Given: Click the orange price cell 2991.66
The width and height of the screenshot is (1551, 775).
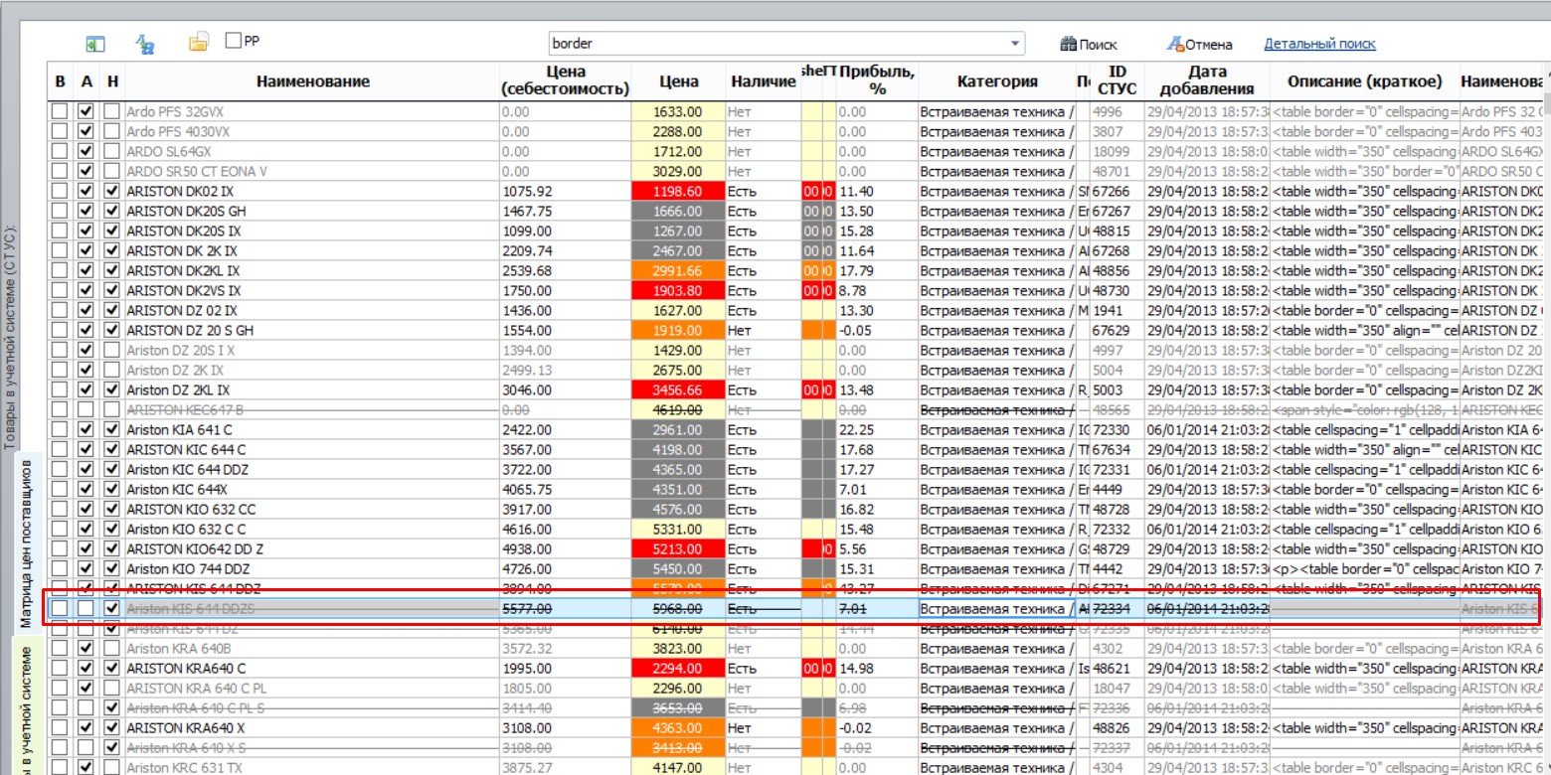Looking at the screenshot, I should tap(678, 271).
